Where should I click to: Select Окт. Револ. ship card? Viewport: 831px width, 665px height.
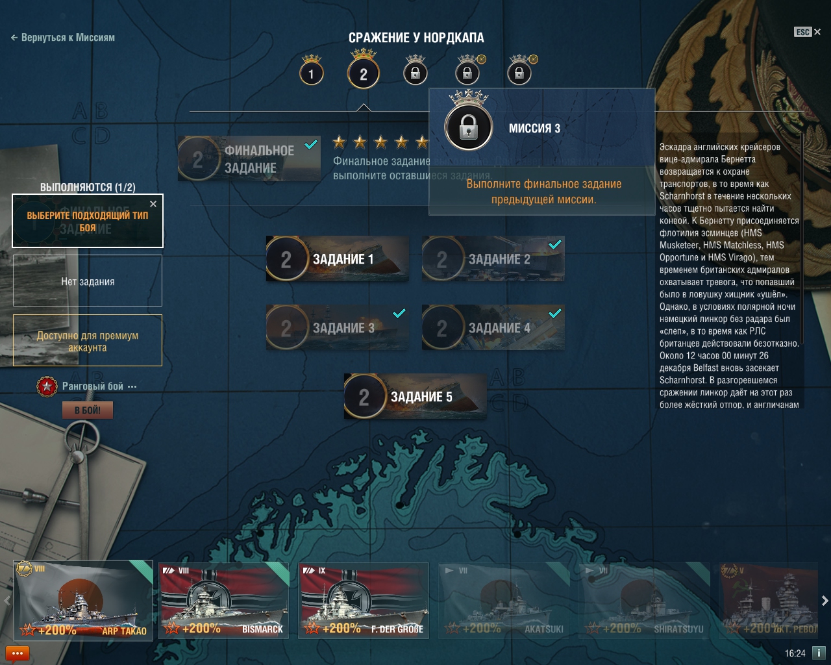click(x=769, y=601)
